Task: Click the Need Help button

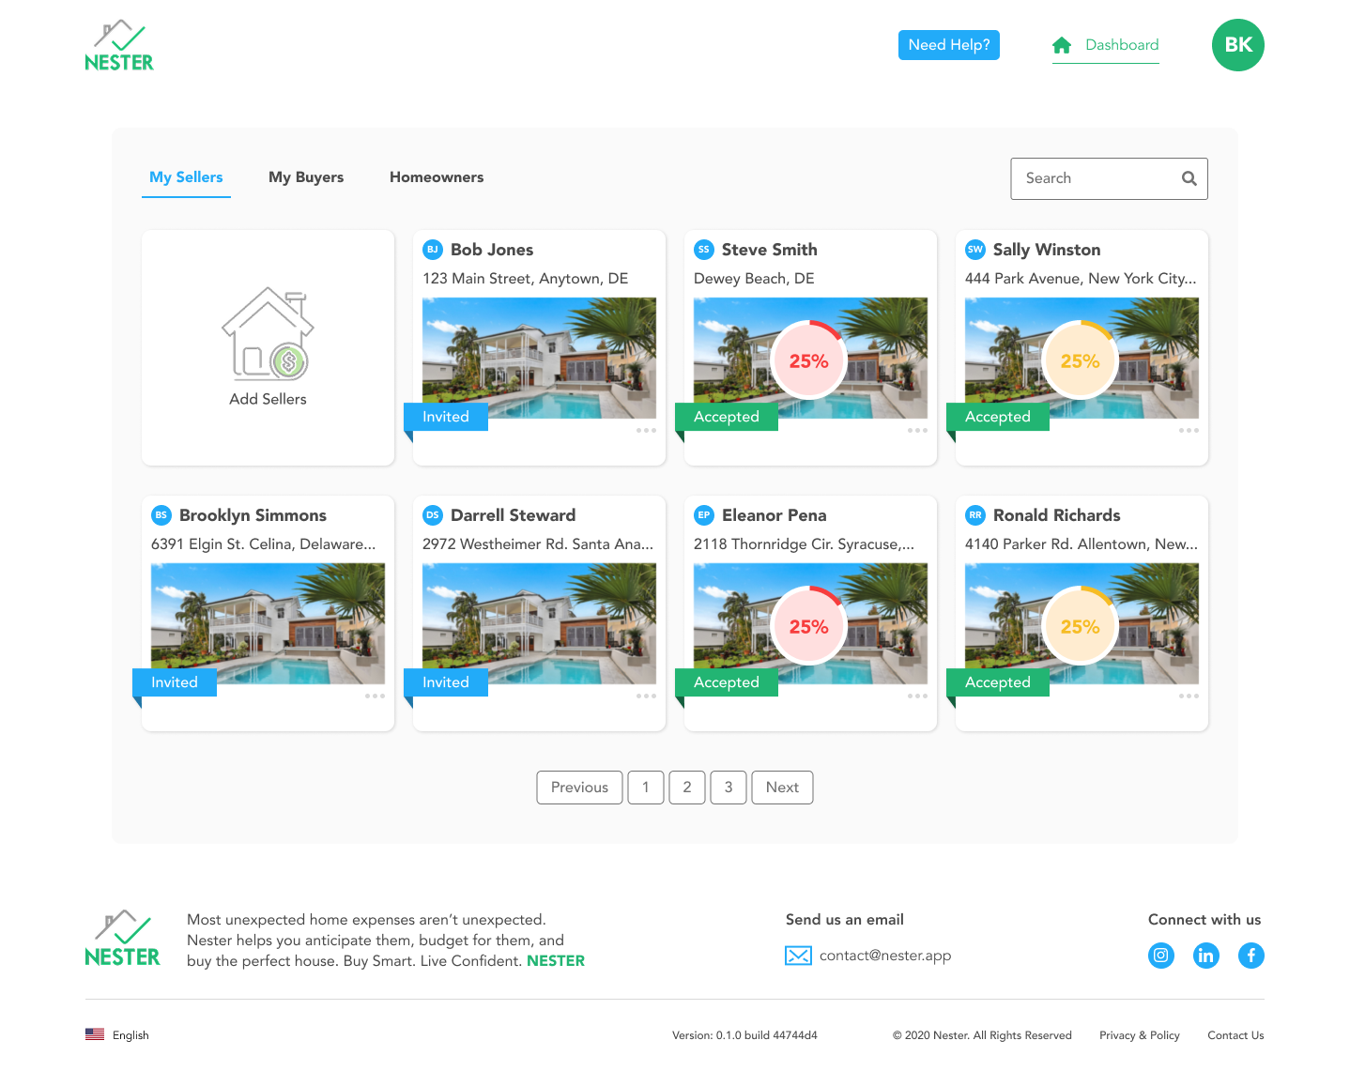Action: (x=948, y=44)
